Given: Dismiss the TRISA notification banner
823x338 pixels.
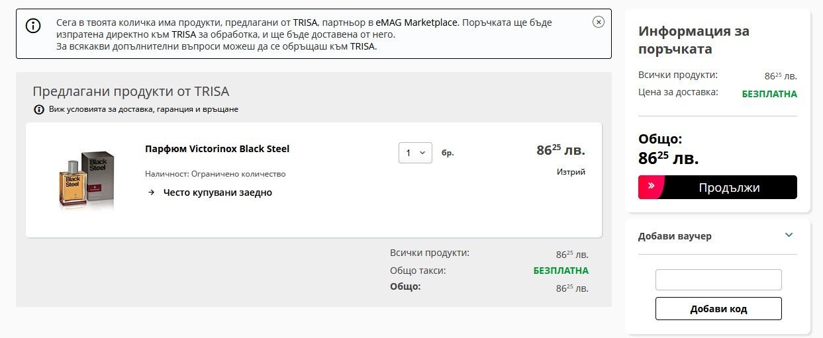Looking at the screenshot, I should (599, 22).
